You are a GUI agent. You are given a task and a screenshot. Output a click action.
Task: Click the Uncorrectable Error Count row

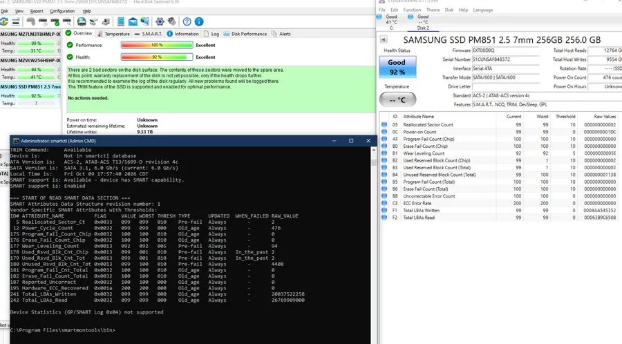(x=500, y=195)
